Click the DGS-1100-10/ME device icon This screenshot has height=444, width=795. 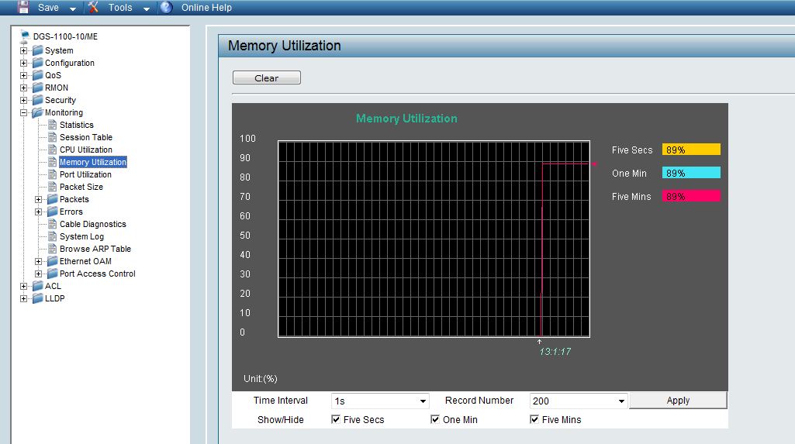tap(25, 36)
